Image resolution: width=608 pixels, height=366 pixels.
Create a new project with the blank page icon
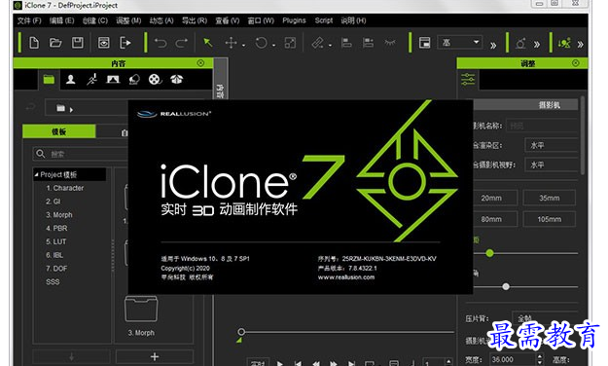(34, 43)
